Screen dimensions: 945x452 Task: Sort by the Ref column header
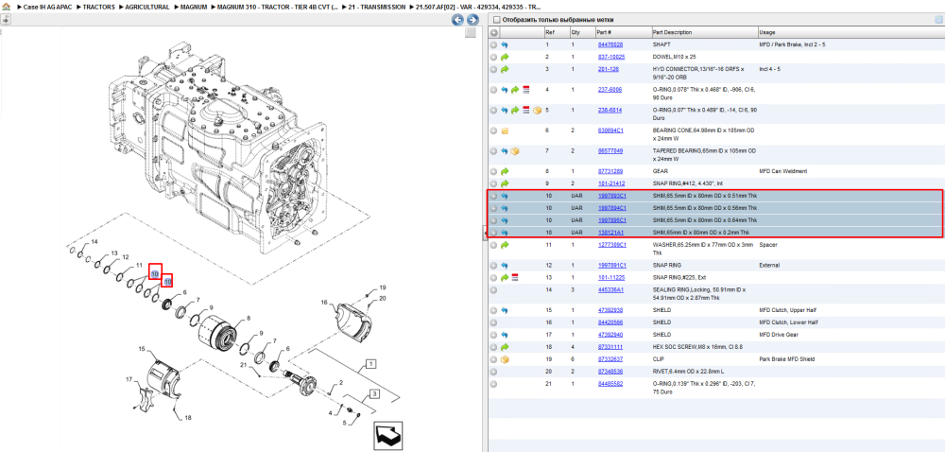click(x=556, y=32)
